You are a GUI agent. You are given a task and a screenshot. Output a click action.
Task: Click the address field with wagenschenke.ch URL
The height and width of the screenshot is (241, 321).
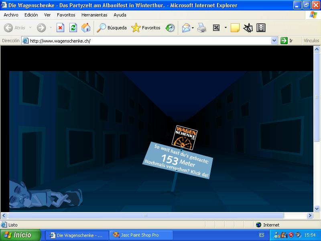coord(149,41)
